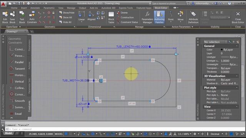This screenshot has width=246, height=138.
Task: Click Show All geometric constraints
Action: click(x=66, y=17)
